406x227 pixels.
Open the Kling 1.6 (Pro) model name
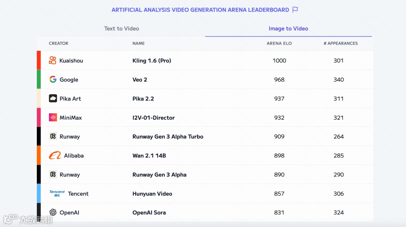[x=151, y=61]
